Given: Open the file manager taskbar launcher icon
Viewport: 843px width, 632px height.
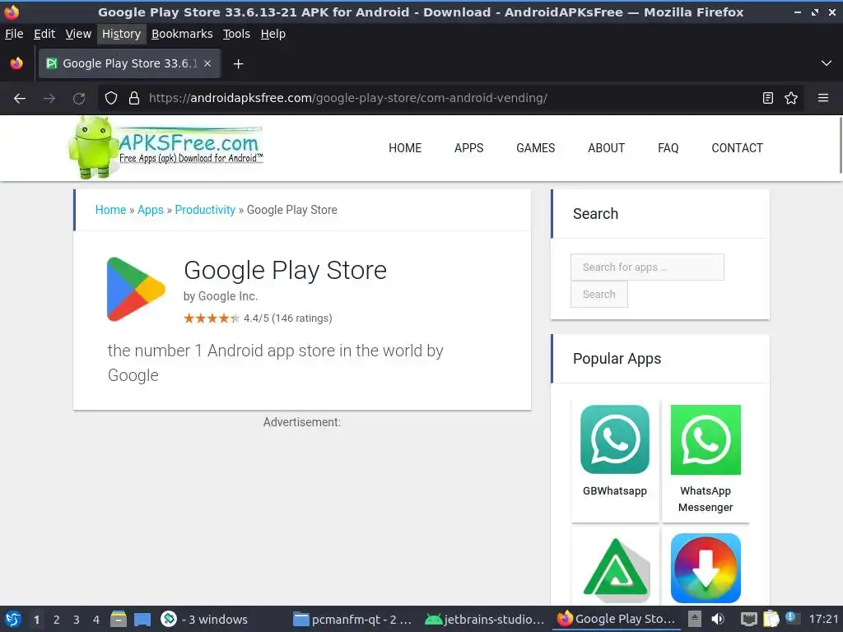Looking at the screenshot, I should [119, 619].
